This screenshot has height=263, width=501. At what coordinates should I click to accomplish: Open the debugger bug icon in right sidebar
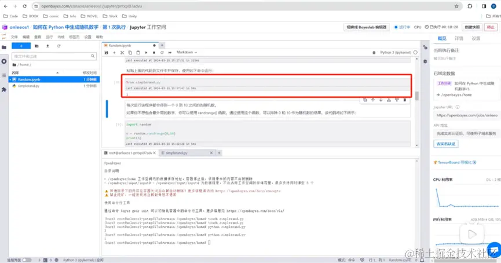(425, 61)
